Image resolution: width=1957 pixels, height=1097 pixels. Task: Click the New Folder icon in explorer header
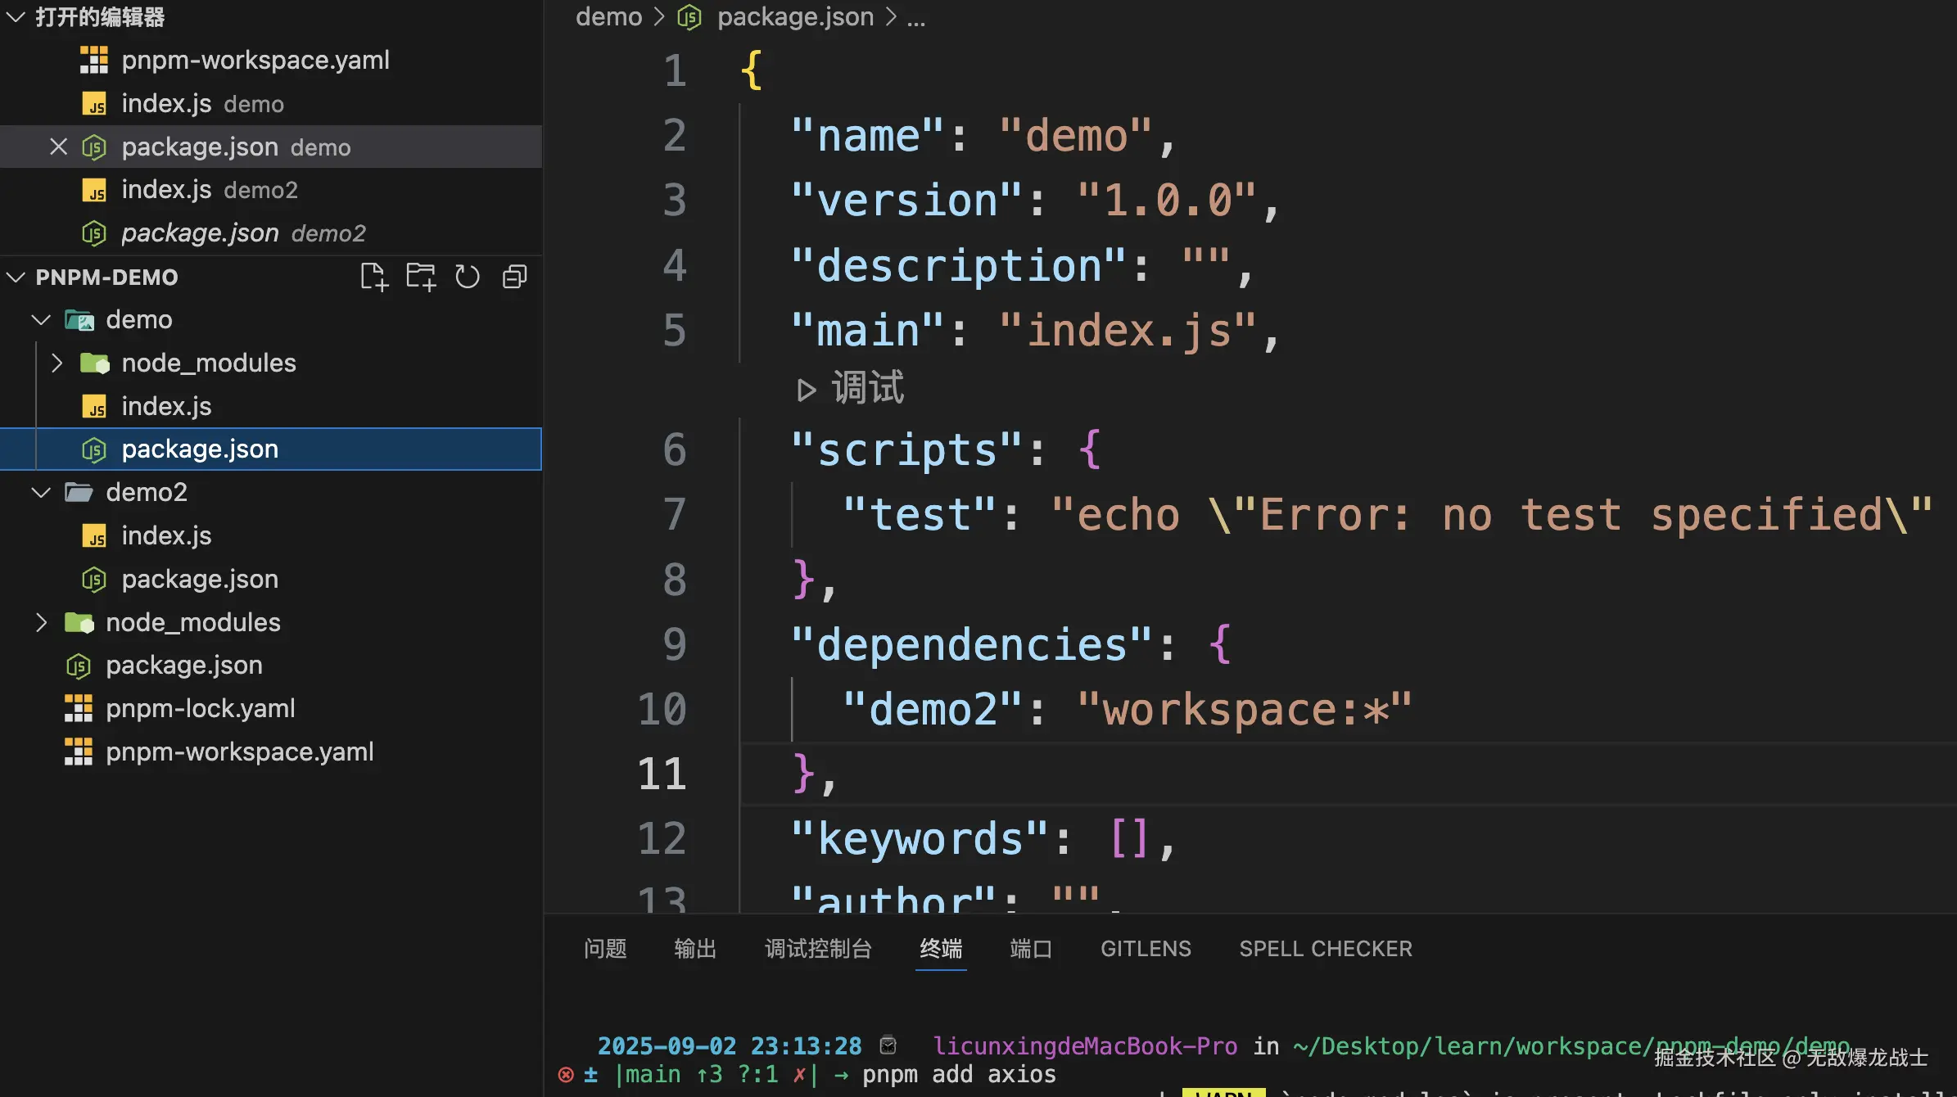[x=421, y=277]
